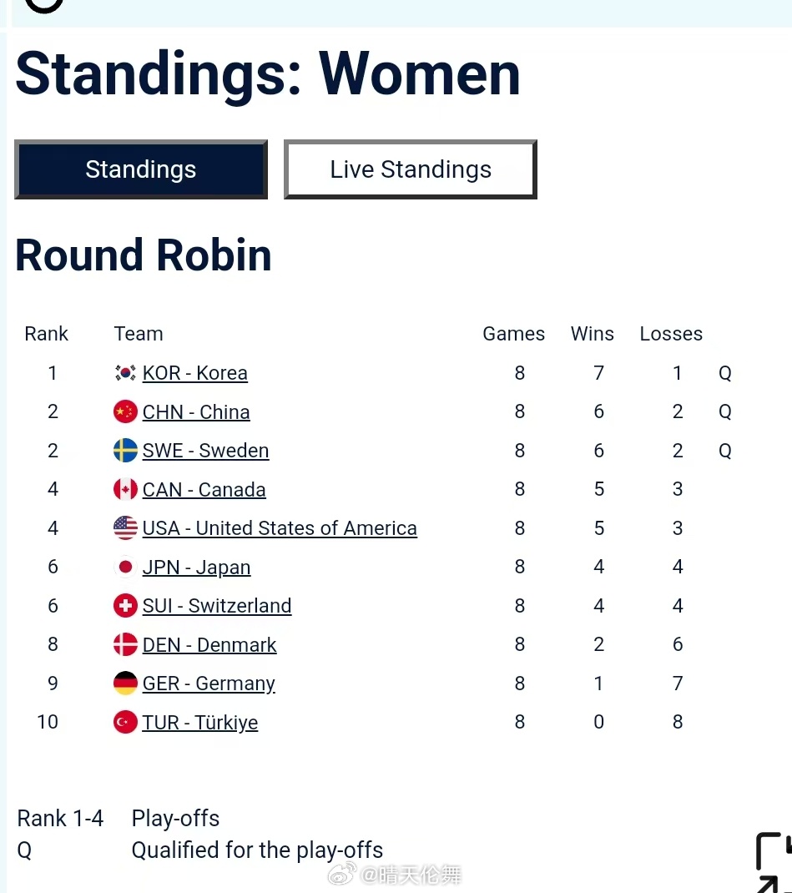Switch to the Live Standings tab
This screenshot has width=792, height=893.
[x=411, y=169]
